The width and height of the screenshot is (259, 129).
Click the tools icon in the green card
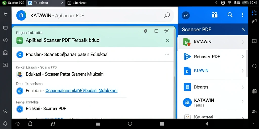click(x=166, y=31)
